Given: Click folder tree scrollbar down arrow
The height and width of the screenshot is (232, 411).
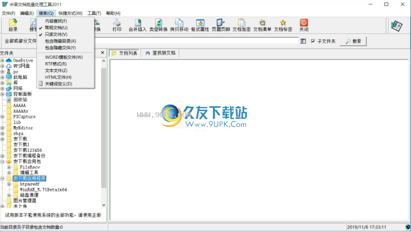Looking at the screenshot, I should [104, 205].
